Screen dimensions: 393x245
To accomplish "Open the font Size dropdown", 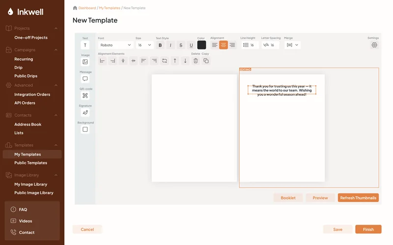I will [x=144, y=45].
